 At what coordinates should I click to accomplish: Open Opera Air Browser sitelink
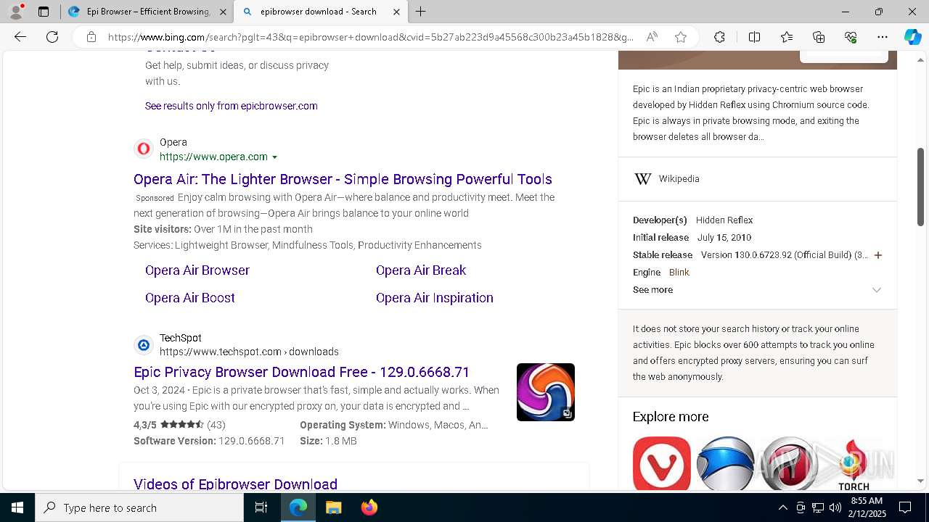(x=197, y=270)
